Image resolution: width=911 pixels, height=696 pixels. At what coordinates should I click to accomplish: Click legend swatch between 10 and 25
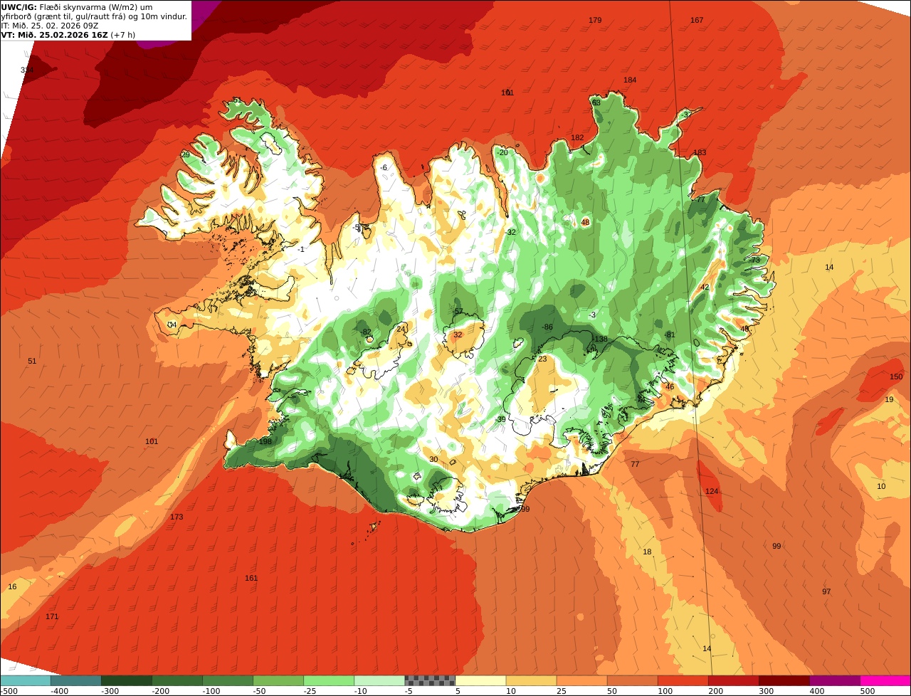pos(531,680)
